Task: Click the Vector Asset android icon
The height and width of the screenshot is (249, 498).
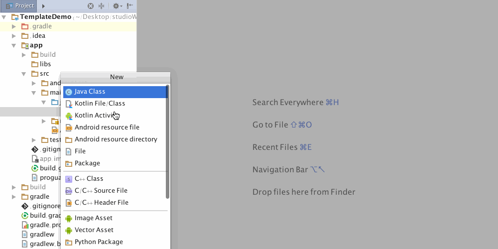Action: click(69, 230)
